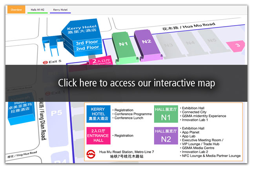This screenshot has width=255, height=171.
Task: Click VIP Lounge / Trade Hub text
Action: [x=200, y=144]
